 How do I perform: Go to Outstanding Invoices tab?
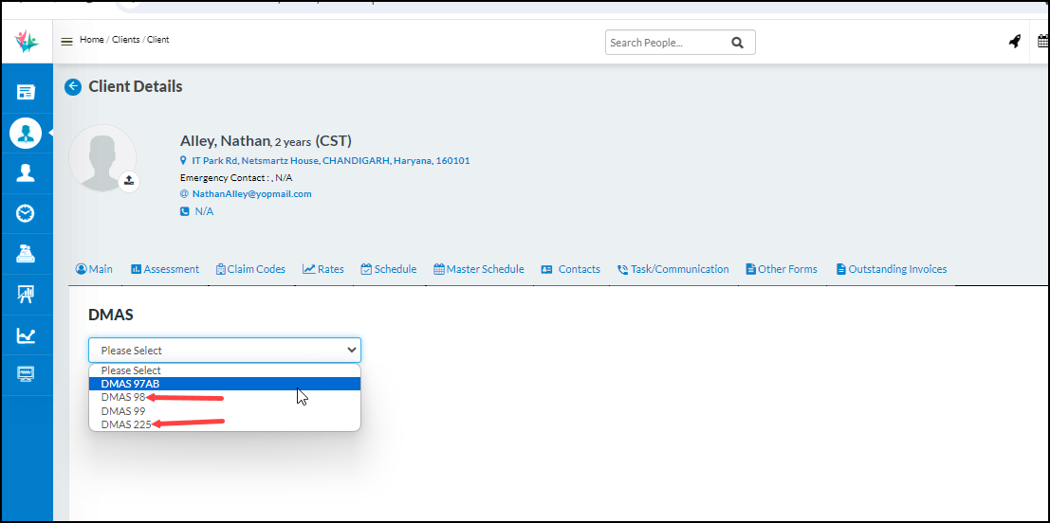[x=891, y=269]
